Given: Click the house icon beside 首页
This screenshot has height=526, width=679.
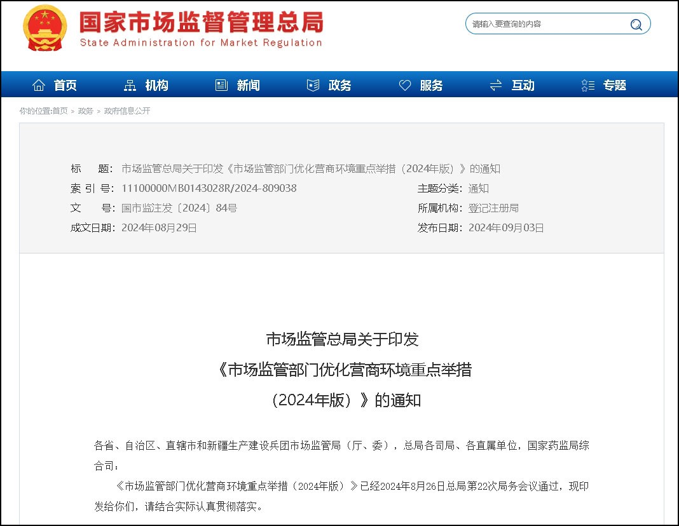Looking at the screenshot, I should [x=39, y=85].
